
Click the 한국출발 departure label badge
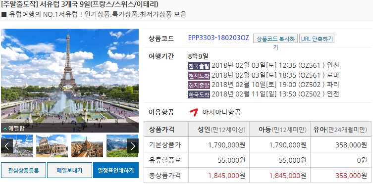199,65
